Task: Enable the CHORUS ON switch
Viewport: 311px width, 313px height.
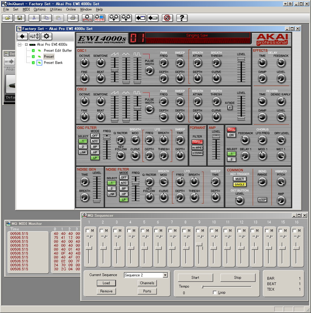Action: click(x=231, y=135)
